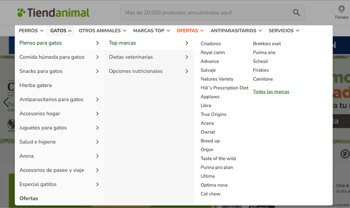Open the ANTIPARASITARIOS menu
This screenshot has height=208, width=350.
[236, 31]
